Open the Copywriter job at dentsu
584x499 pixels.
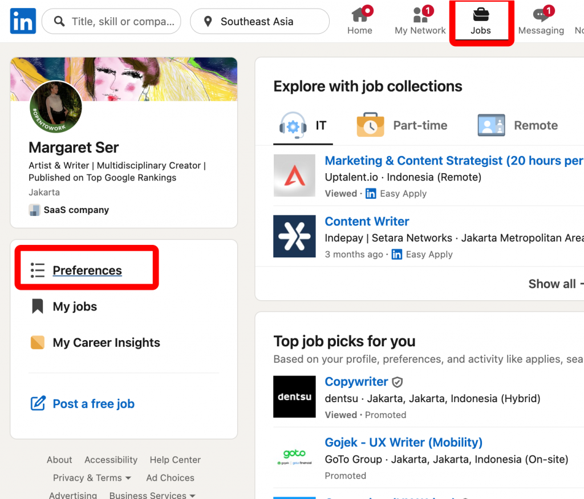click(x=356, y=382)
